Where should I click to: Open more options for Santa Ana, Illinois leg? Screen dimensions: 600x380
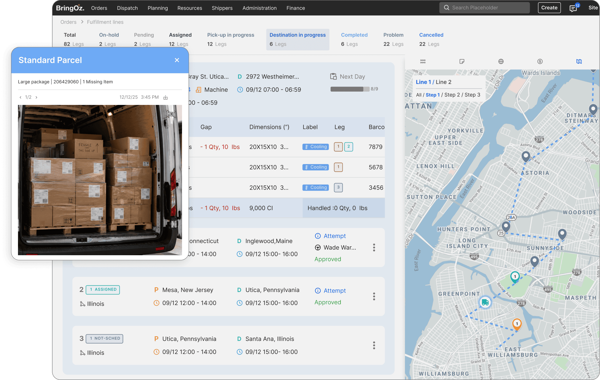[374, 345]
